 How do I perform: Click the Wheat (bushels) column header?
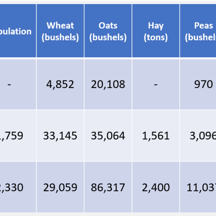[x=60, y=31]
